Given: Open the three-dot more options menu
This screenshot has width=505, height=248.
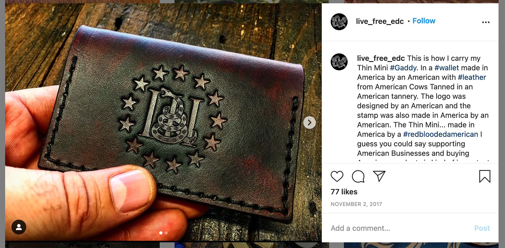Looking at the screenshot, I should [x=486, y=22].
